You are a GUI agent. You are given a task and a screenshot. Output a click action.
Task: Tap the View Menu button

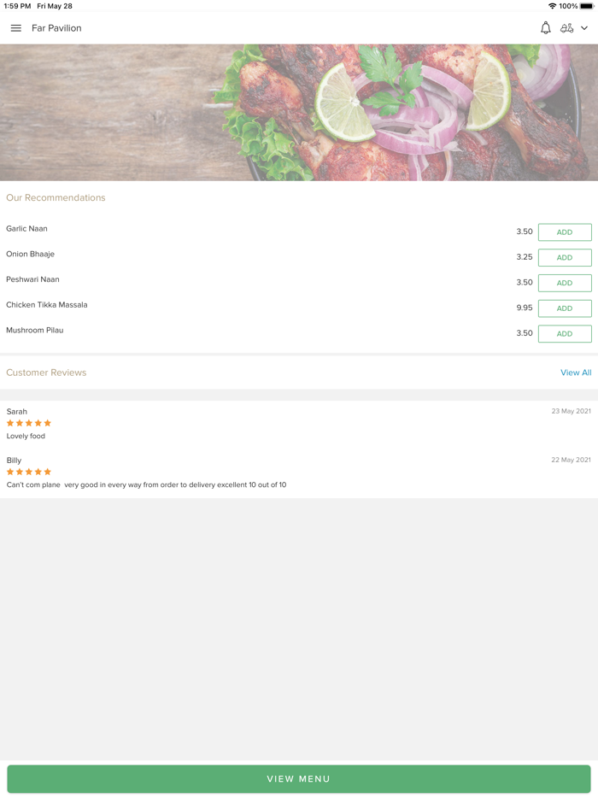click(x=299, y=778)
